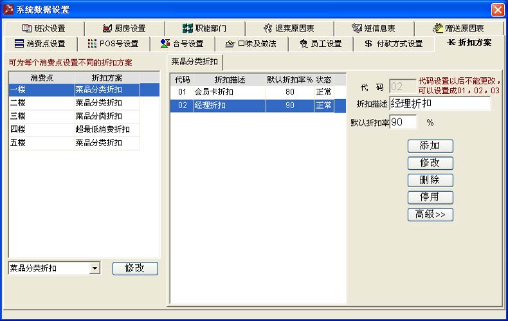Expand the 菜品分类折扣 dropdown list
The image size is (508, 321).
[95, 268]
